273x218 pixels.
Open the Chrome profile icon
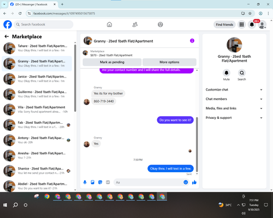[260, 14]
